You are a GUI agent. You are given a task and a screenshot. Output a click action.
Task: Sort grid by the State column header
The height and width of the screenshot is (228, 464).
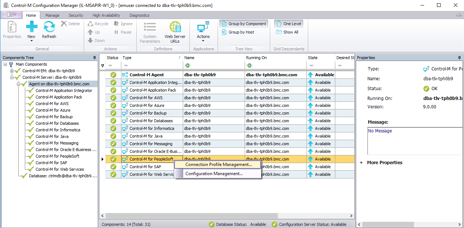pyautogui.click(x=321, y=58)
